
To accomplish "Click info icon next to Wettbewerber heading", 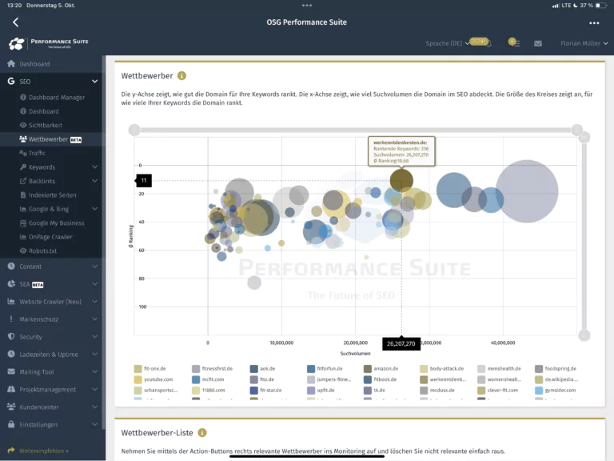I will pos(181,76).
